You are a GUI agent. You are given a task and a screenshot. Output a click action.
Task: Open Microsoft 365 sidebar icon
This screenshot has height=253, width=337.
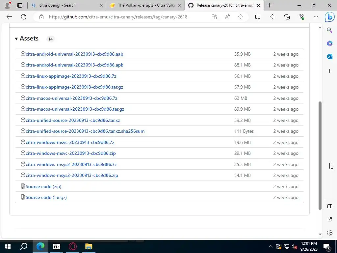tap(329, 43)
